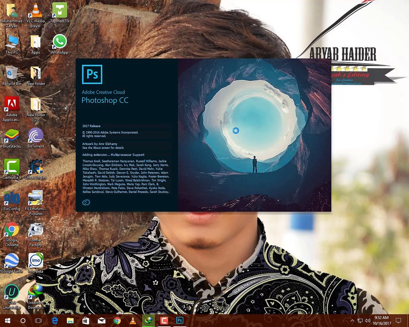Viewport: 409px width, 327px height.
Task: Select the Format Factory desktop shortcut
Action: 35,230
